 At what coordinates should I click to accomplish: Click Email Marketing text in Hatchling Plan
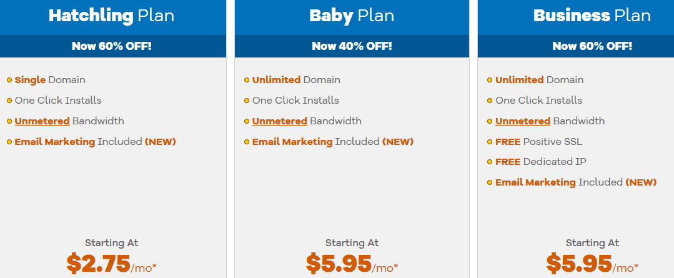click(x=54, y=142)
